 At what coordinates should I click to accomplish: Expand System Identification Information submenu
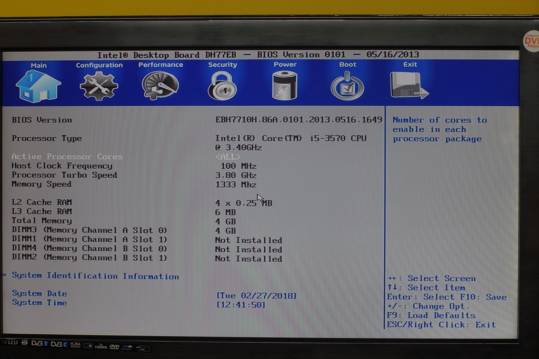(95, 276)
